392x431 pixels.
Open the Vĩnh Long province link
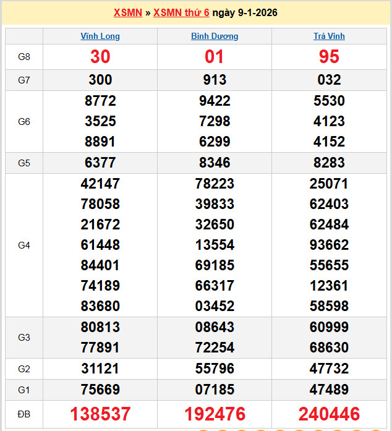tap(100, 36)
